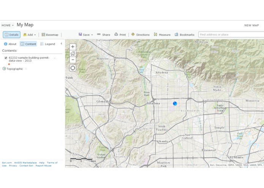Click the Share link icon
Image resolution: width=264 pixels, height=188 pixels.
pos(99,34)
